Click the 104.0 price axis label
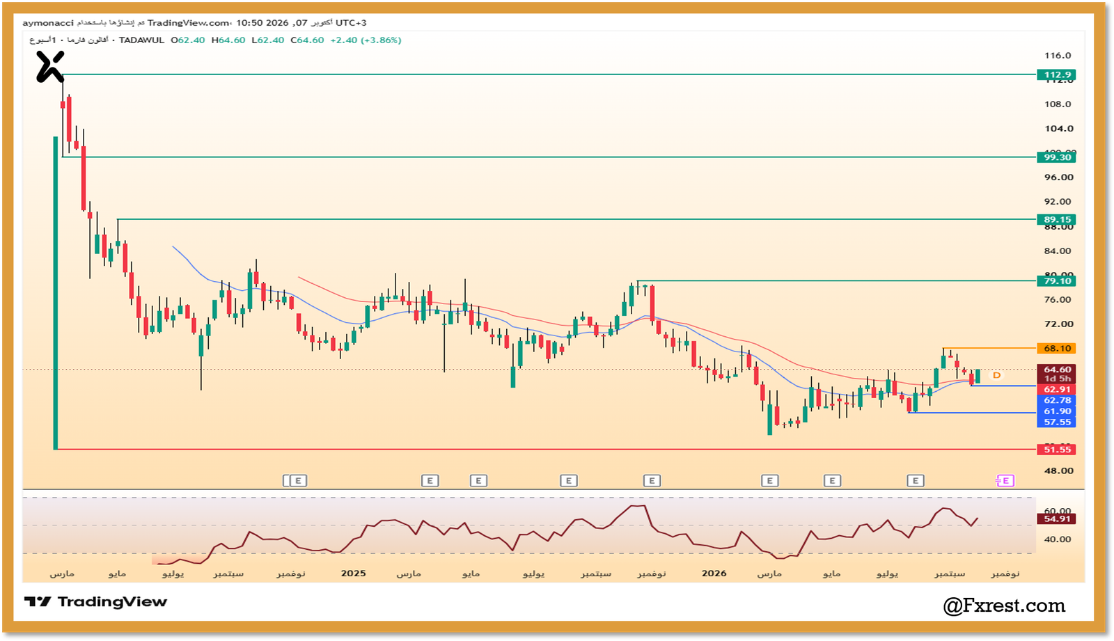Viewport: 1114px width, 641px height. [x=1058, y=129]
